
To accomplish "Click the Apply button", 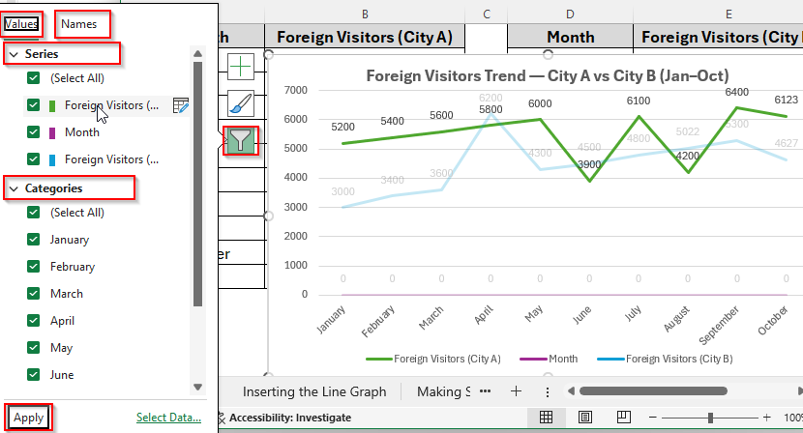I will coord(29,418).
